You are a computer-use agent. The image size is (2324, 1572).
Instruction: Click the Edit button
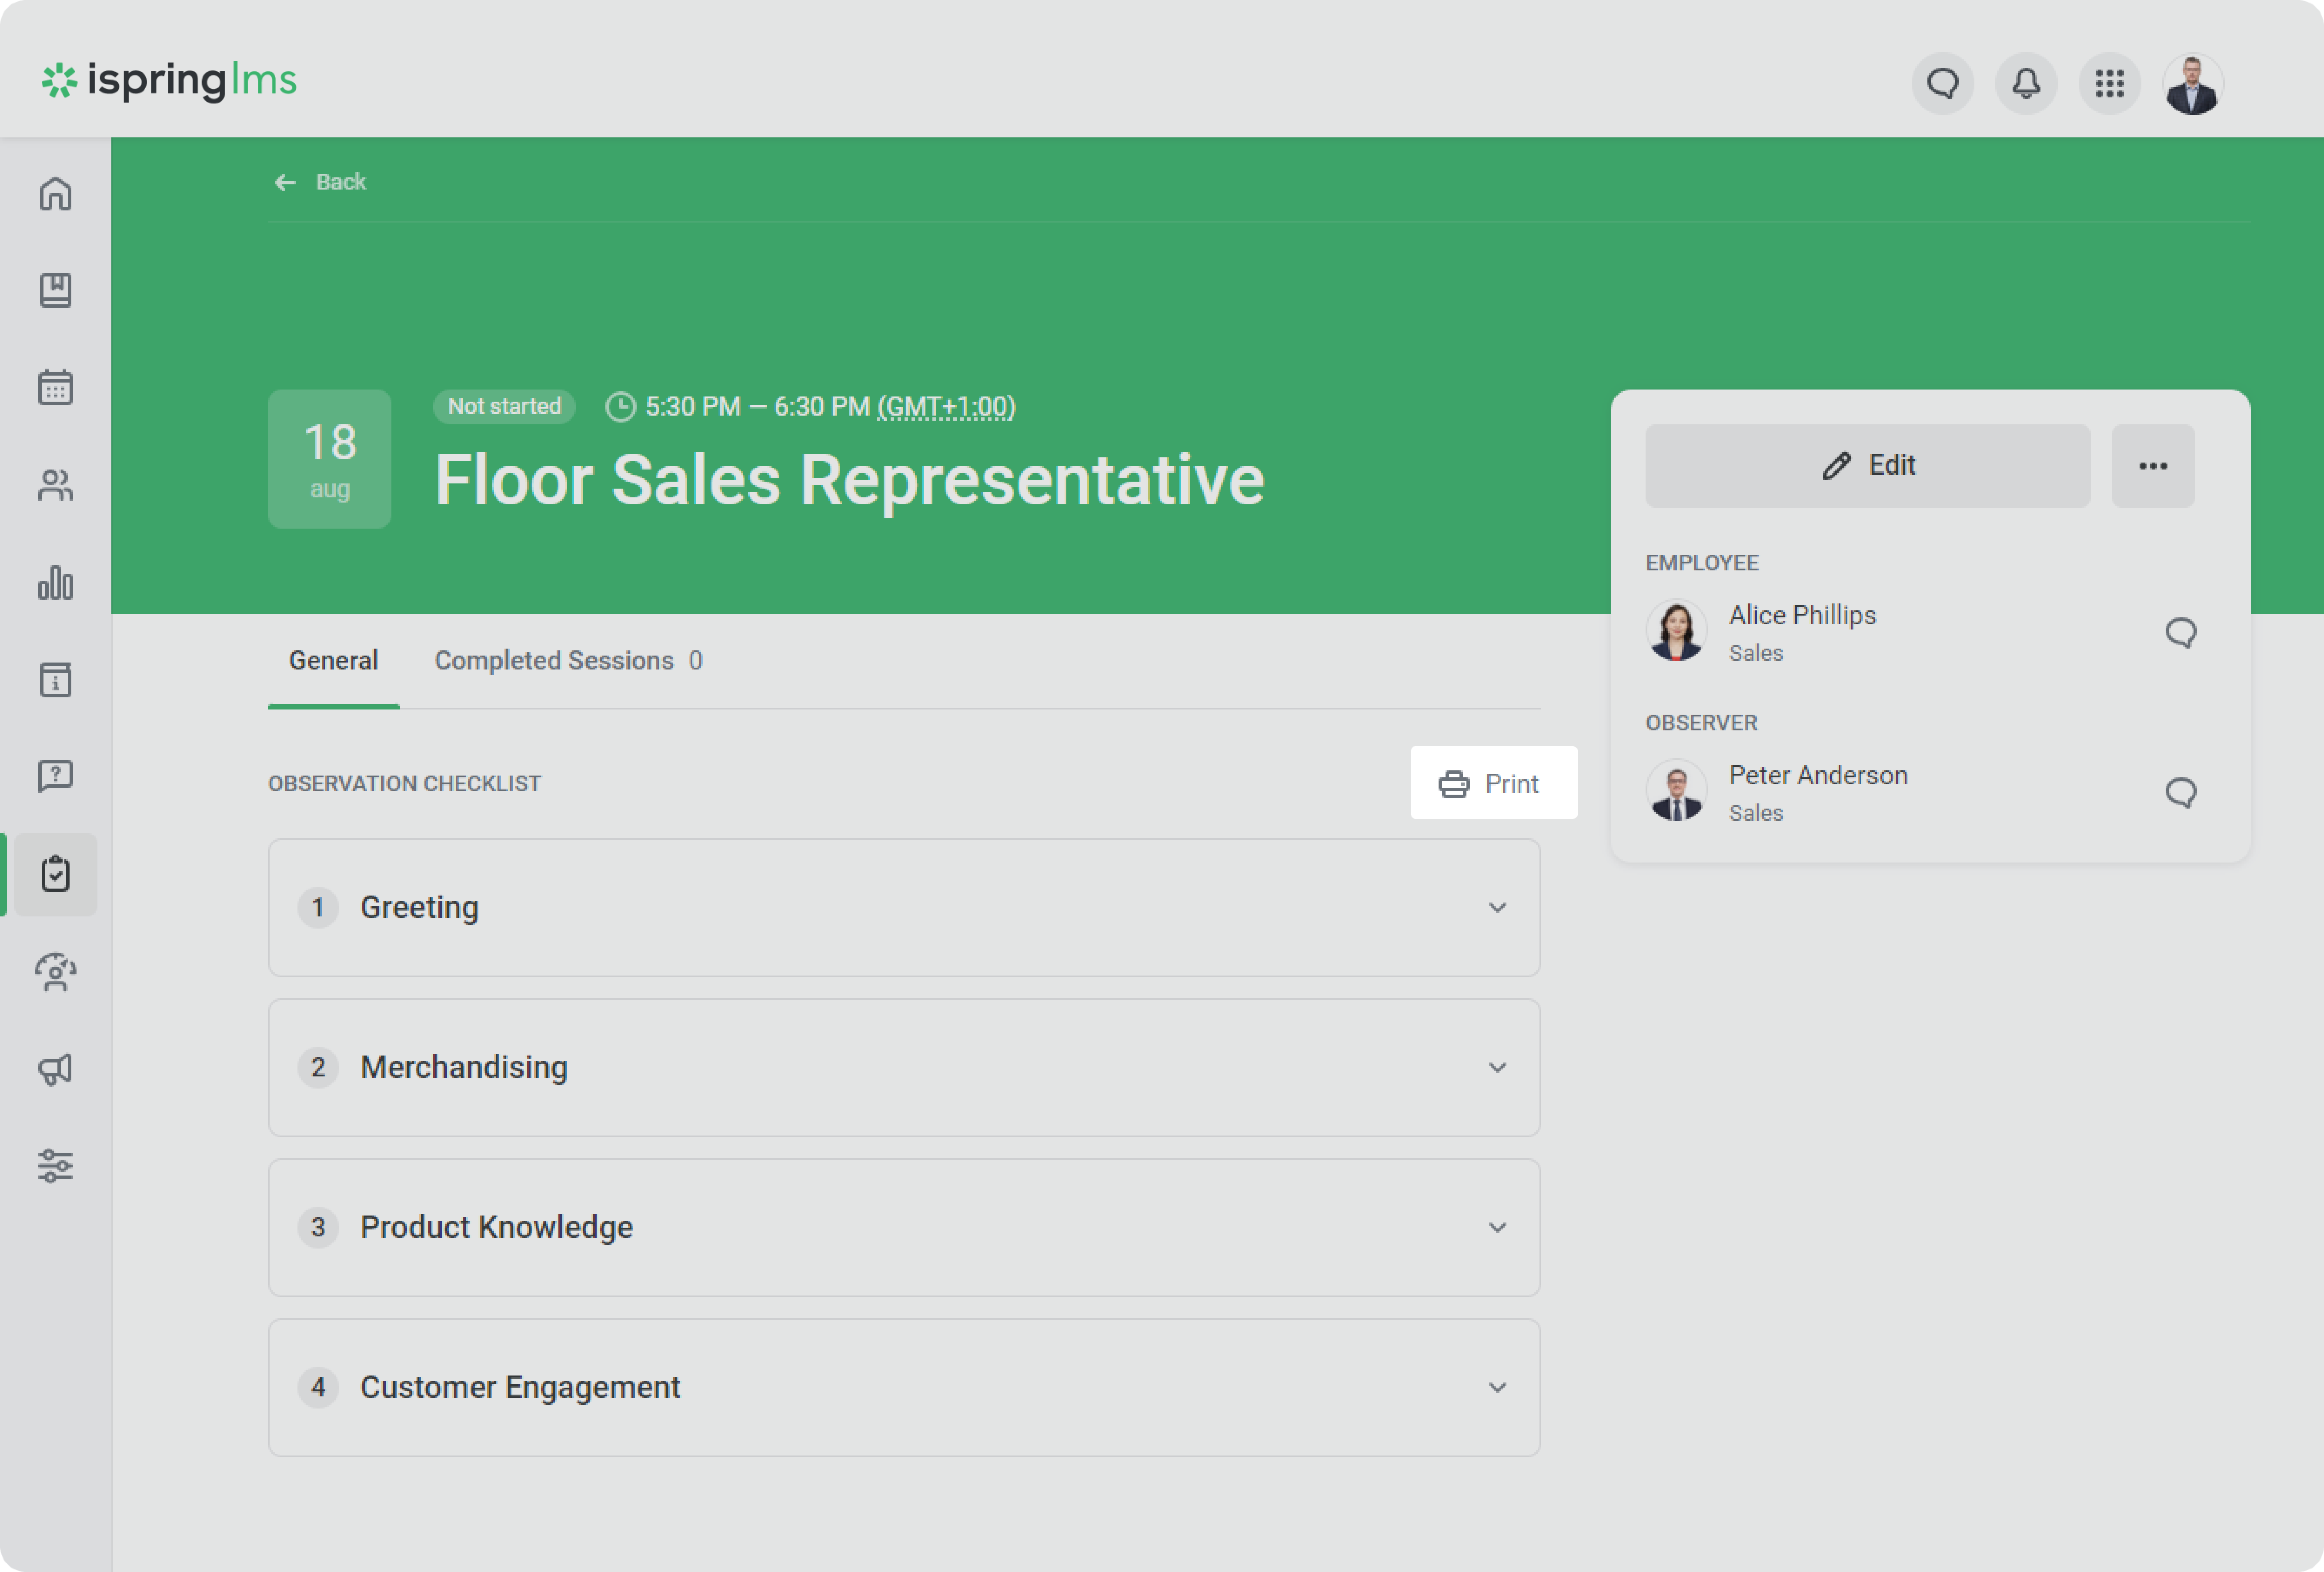coord(1867,466)
